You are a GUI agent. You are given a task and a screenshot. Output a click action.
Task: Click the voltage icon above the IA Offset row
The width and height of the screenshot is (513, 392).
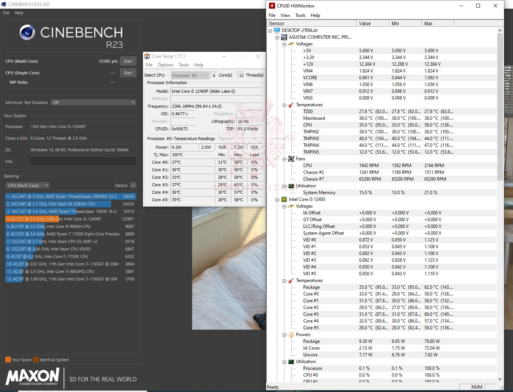click(x=291, y=206)
